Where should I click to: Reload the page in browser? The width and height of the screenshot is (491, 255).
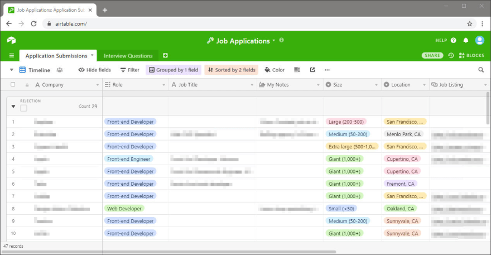[x=34, y=23]
